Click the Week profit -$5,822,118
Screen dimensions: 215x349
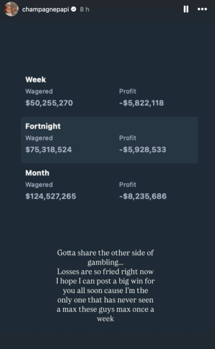[141, 103]
